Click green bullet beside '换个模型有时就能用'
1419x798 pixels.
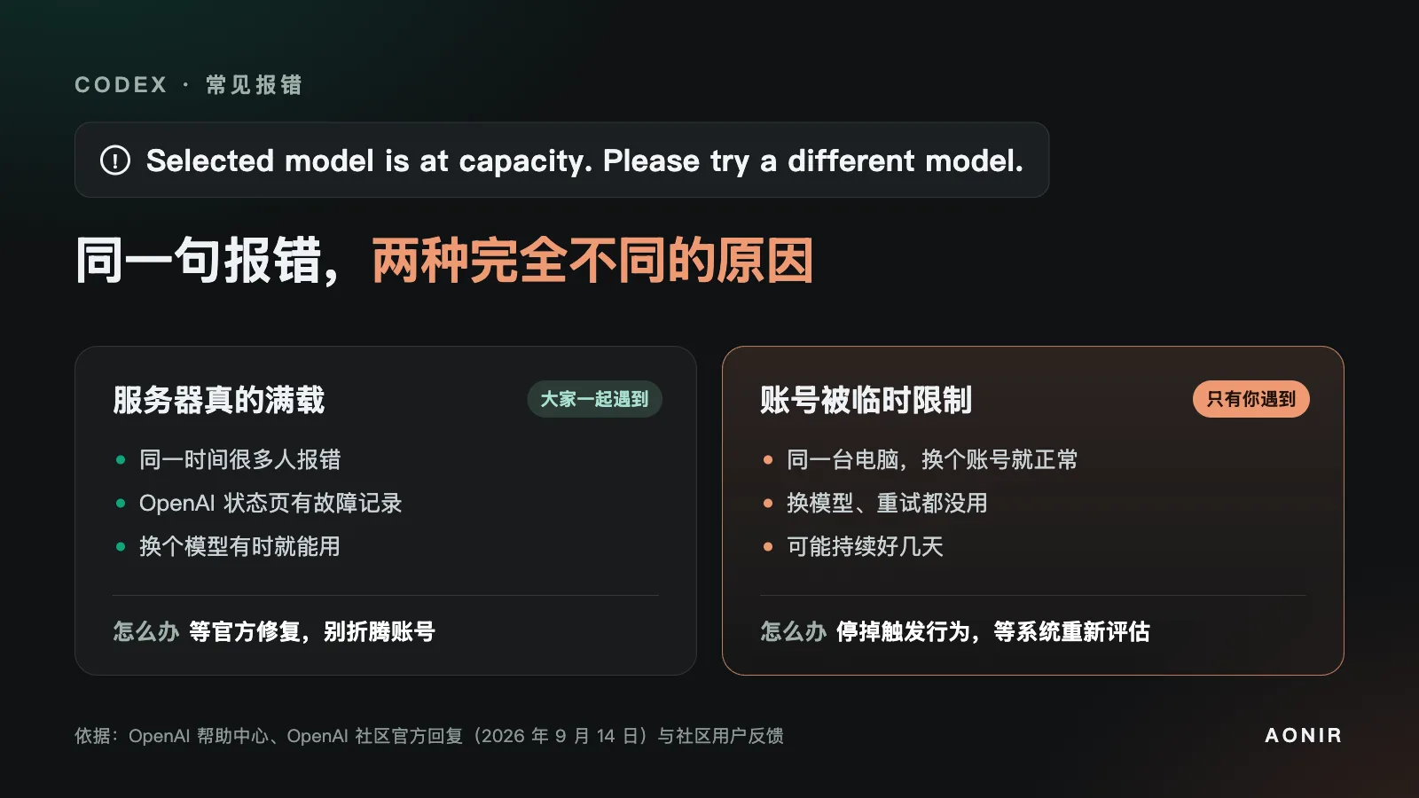pos(121,546)
